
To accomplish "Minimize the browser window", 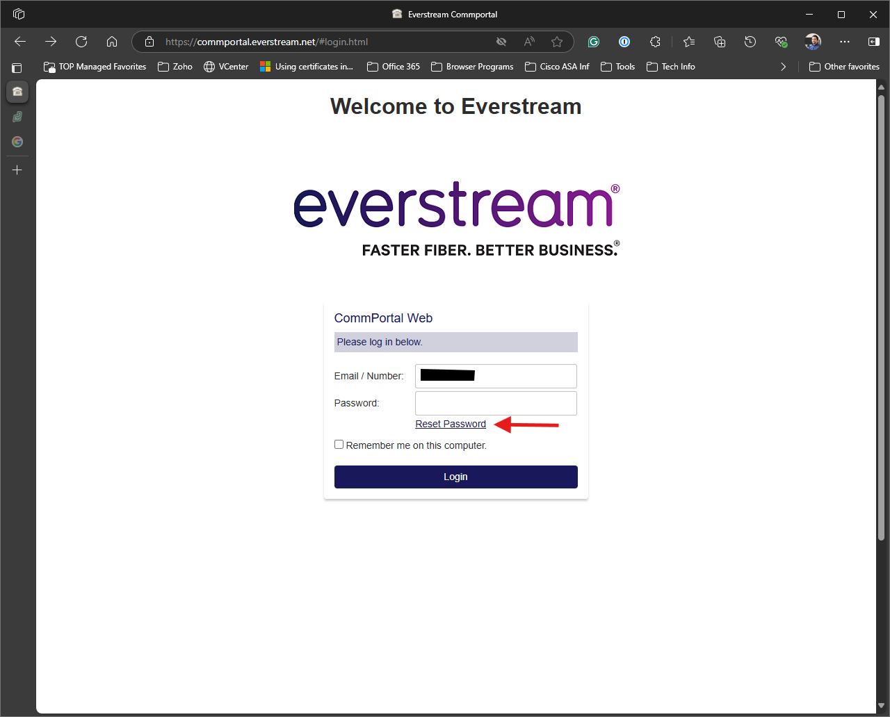I will 809,14.
